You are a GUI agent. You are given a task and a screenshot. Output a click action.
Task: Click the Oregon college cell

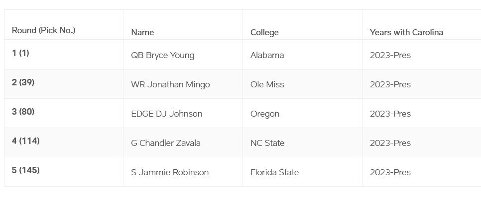tap(265, 114)
